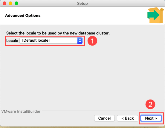Click the Next > button

151,118
